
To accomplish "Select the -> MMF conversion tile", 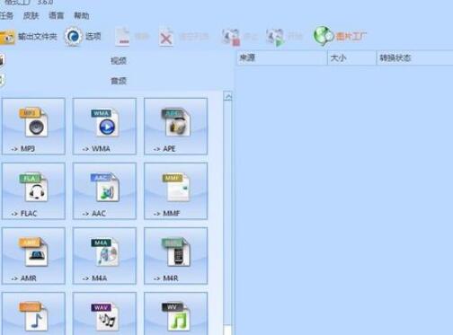I will (175, 191).
